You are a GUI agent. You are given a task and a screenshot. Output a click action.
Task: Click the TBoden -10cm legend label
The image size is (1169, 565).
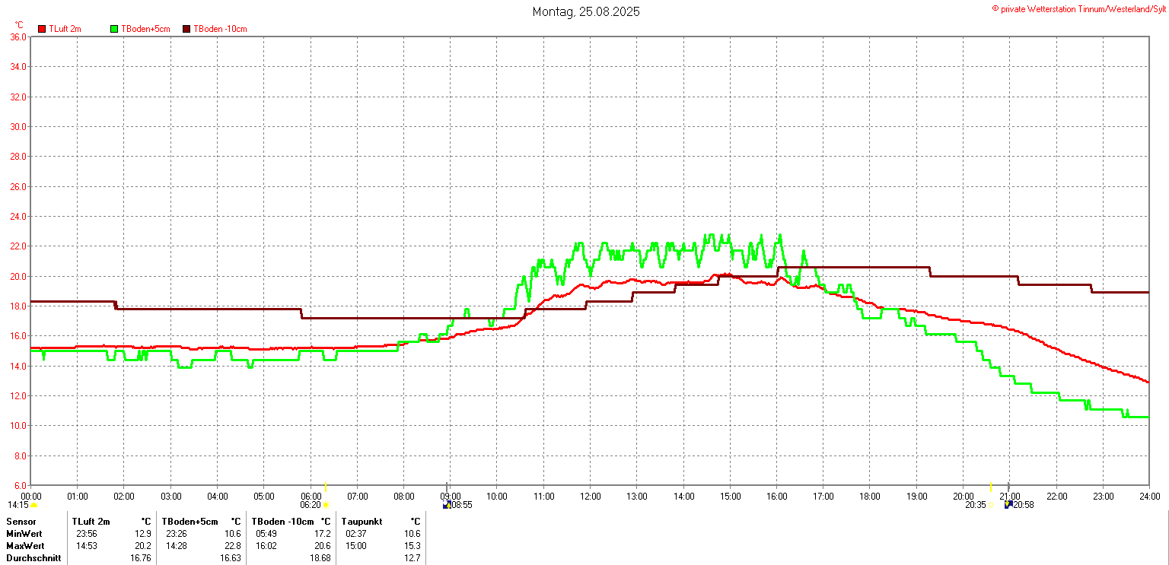pos(220,29)
